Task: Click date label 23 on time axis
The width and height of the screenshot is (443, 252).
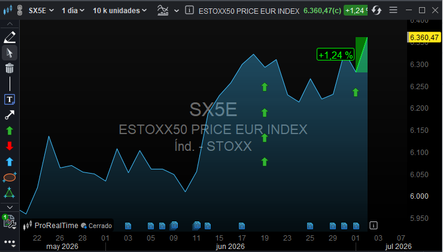Action: (287, 238)
